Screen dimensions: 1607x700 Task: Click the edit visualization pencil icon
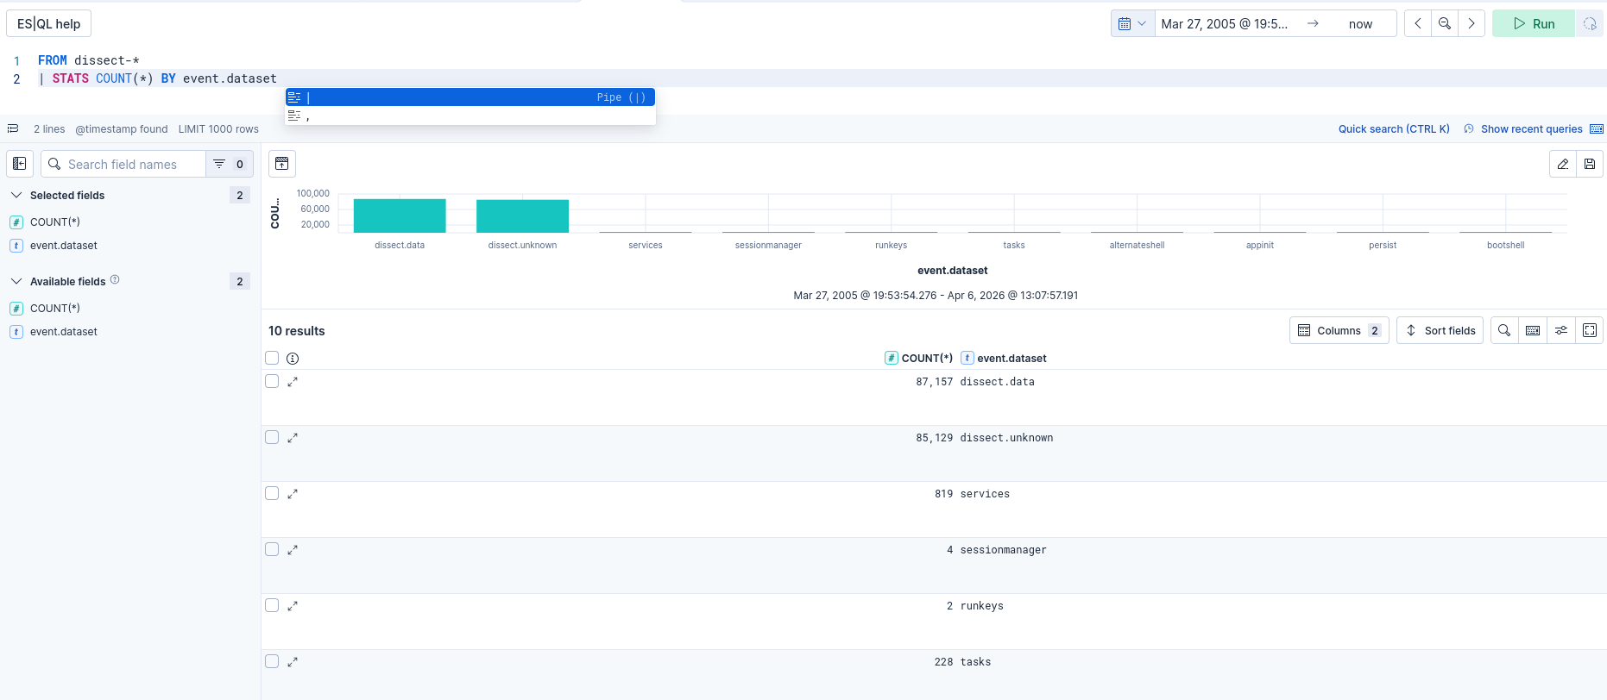pos(1562,164)
